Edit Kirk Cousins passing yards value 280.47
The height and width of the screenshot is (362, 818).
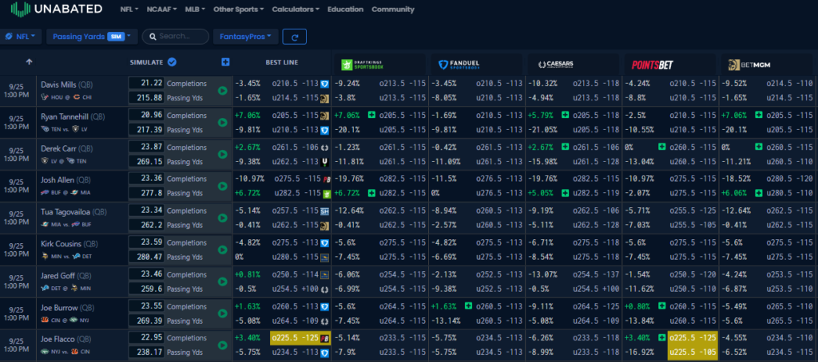point(146,257)
